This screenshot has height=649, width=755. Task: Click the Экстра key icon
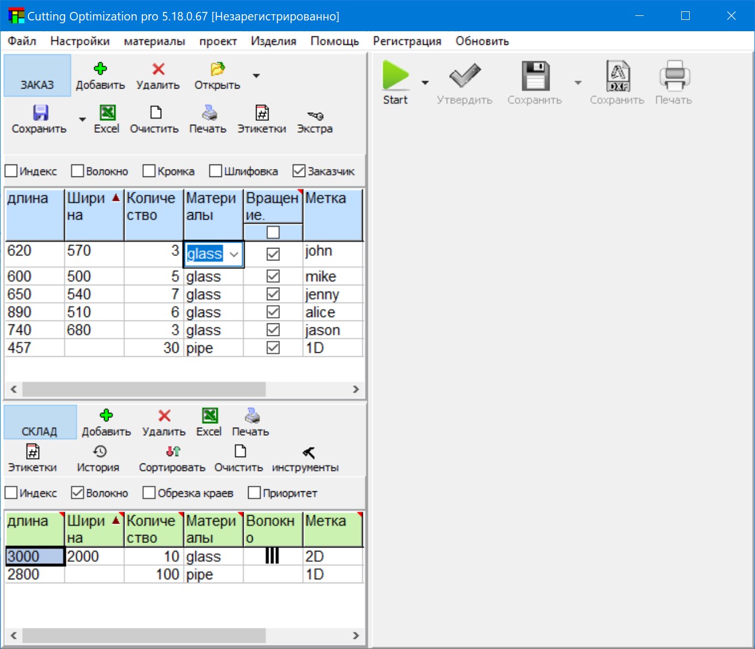click(x=315, y=118)
